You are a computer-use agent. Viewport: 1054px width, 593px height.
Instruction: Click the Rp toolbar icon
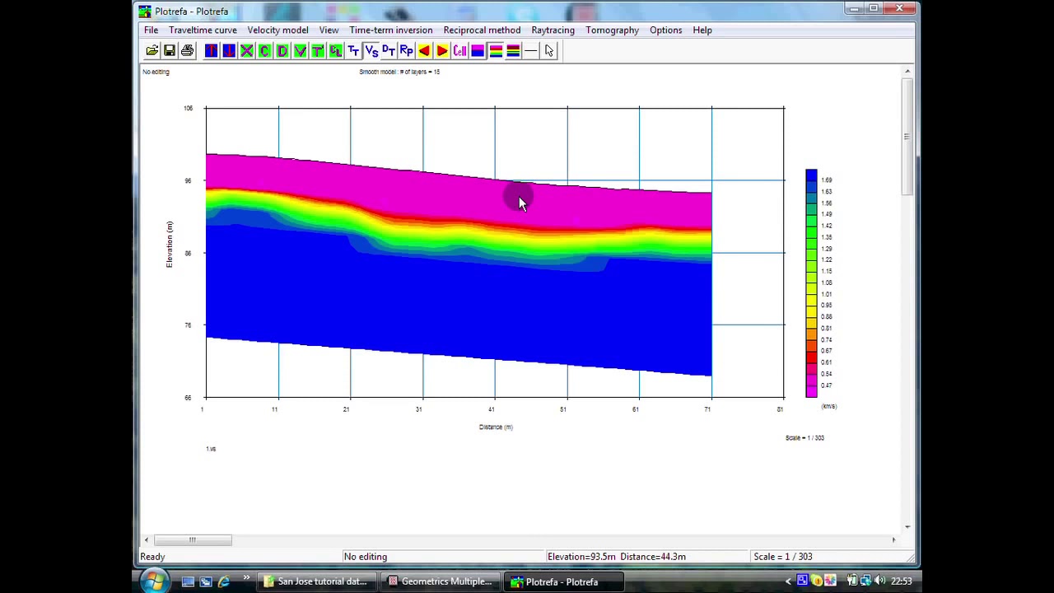pyautogui.click(x=407, y=51)
